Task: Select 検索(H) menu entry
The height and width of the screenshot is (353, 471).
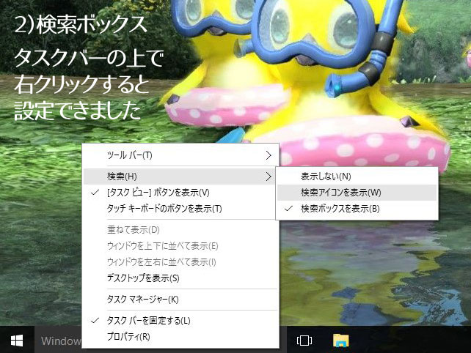Action: (x=179, y=176)
